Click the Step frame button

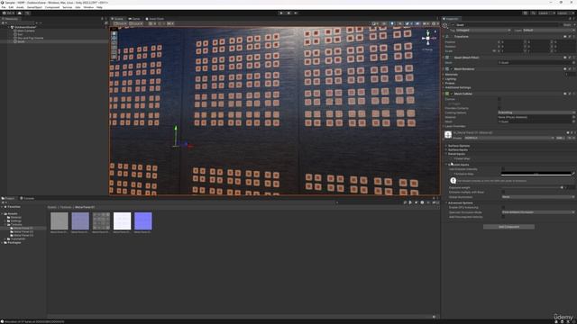pyautogui.click(x=296, y=13)
